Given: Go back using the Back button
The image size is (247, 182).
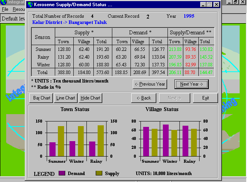Looking at the screenshot, I should [x=144, y=98].
